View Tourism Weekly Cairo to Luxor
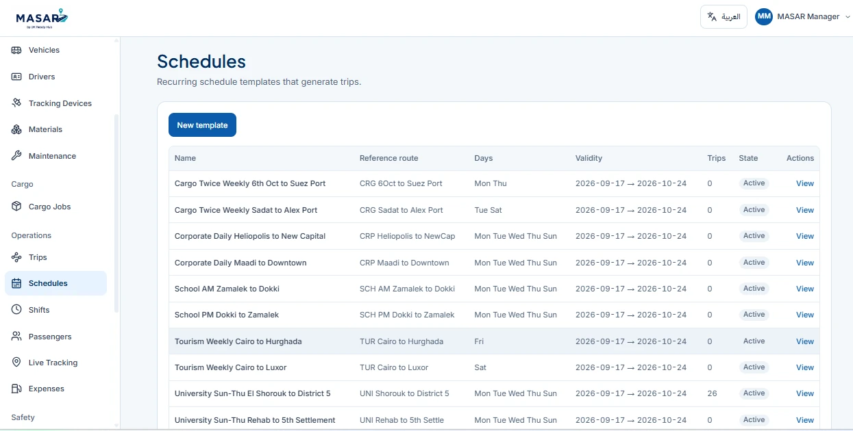 point(804,367)
